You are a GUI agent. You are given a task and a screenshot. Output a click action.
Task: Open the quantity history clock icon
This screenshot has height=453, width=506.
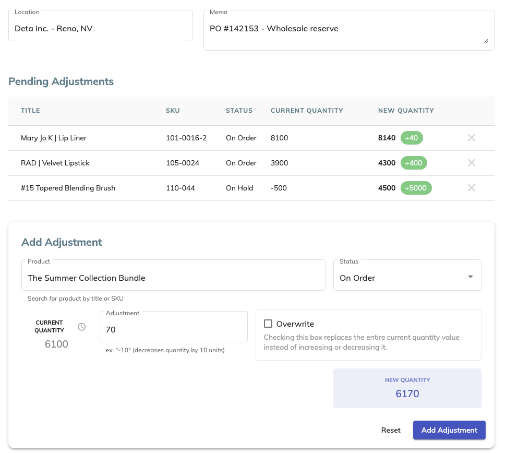82,327
